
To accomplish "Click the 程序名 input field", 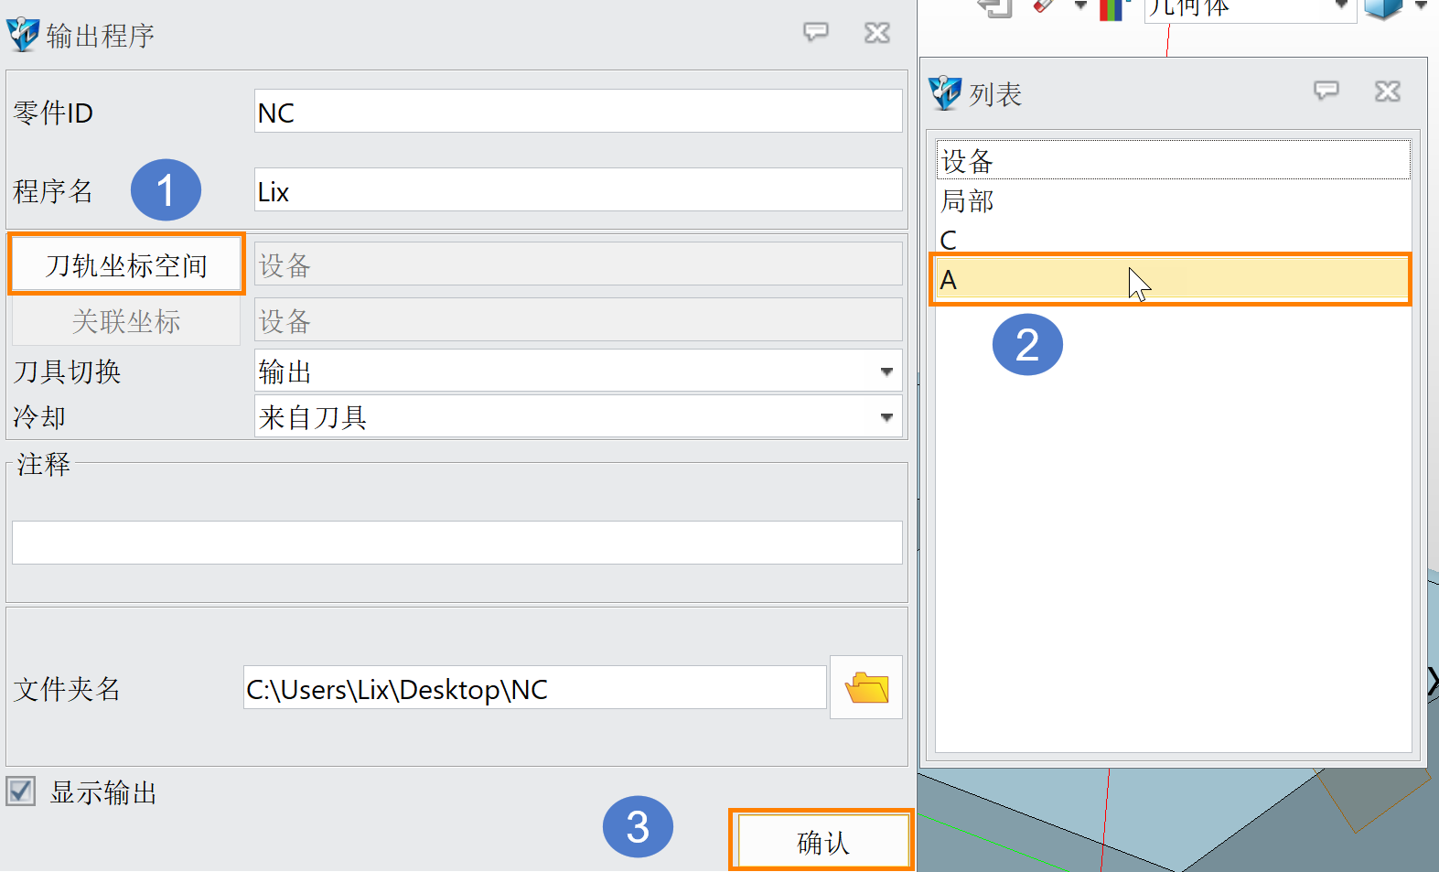I will coord(578,190).
